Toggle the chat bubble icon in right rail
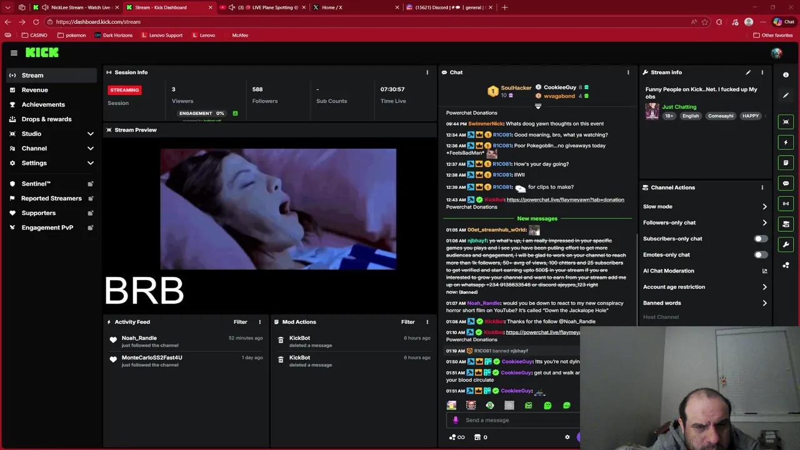This screenshot has width=800, height=450. [786, 183]
